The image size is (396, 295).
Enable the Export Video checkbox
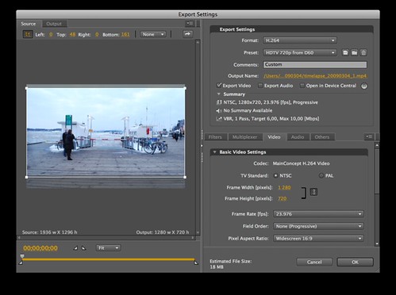pos(219,86)
